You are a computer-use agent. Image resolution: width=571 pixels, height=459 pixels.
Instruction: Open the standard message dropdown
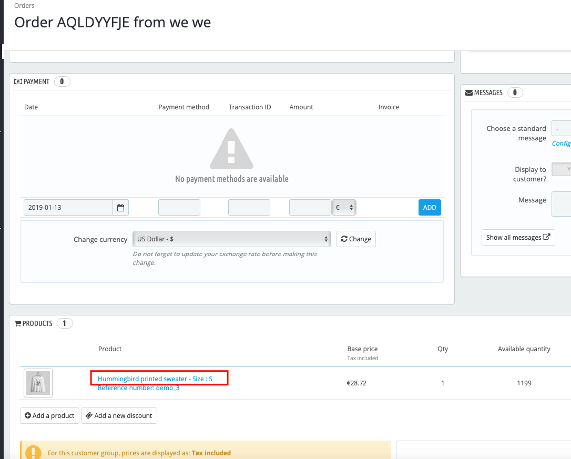click(561, 128)
